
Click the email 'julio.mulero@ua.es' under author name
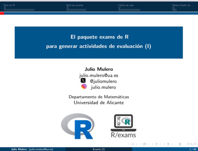coord(99,75)
